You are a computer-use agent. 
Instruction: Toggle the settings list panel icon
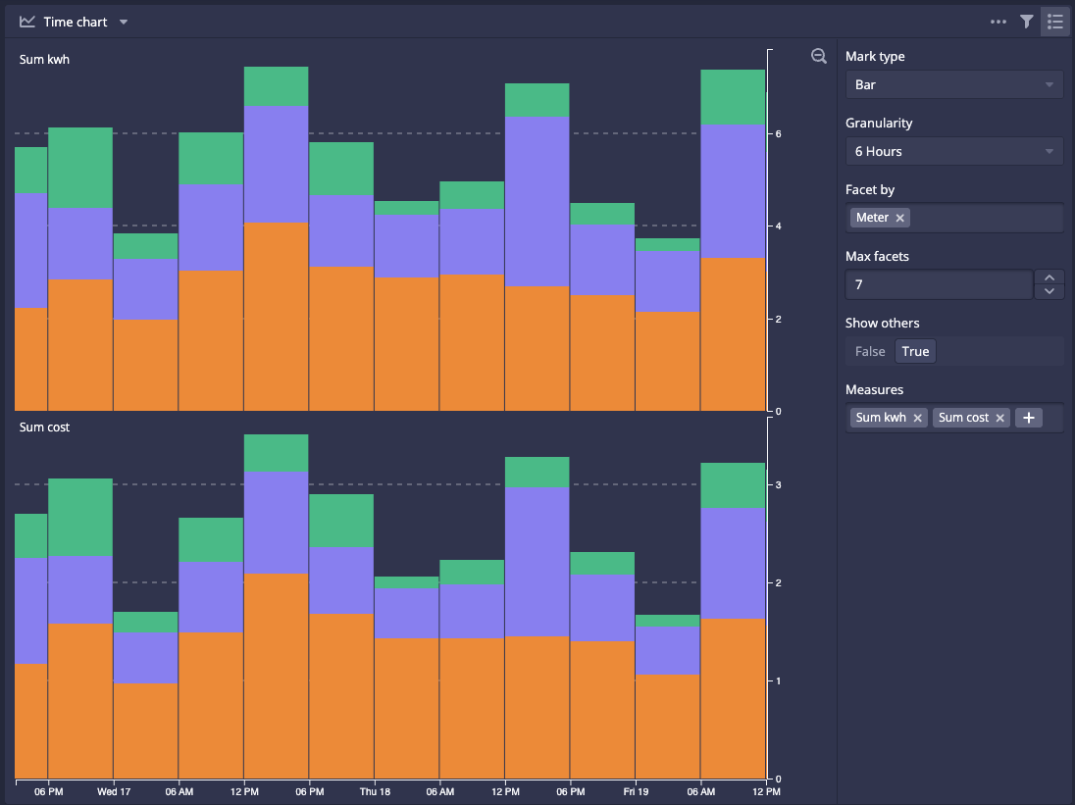click(x=1055, y=22)
